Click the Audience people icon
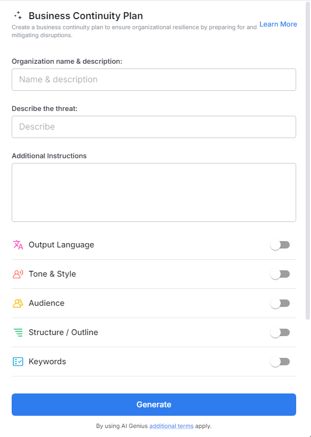This screenshot has width=311, height=437. (17, 303)
